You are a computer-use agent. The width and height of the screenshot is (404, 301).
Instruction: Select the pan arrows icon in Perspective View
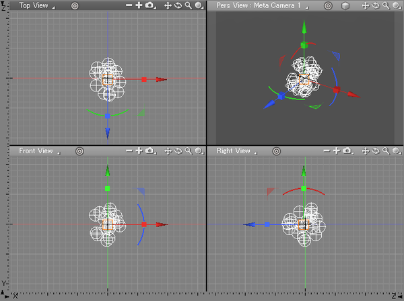pos(366,5)
